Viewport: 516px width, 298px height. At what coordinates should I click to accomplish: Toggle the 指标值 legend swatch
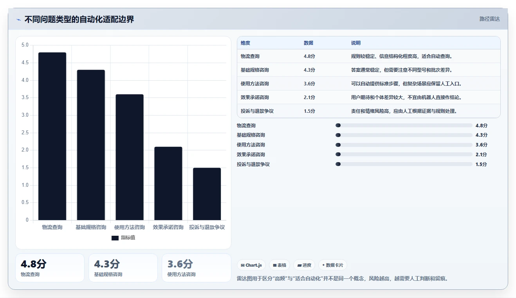[115, 238]
